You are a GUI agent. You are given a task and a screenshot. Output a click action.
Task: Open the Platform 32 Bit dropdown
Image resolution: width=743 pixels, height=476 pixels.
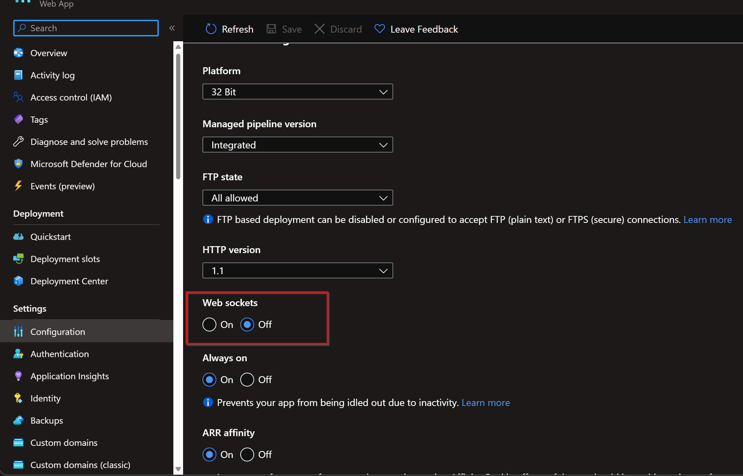[297, 92]
